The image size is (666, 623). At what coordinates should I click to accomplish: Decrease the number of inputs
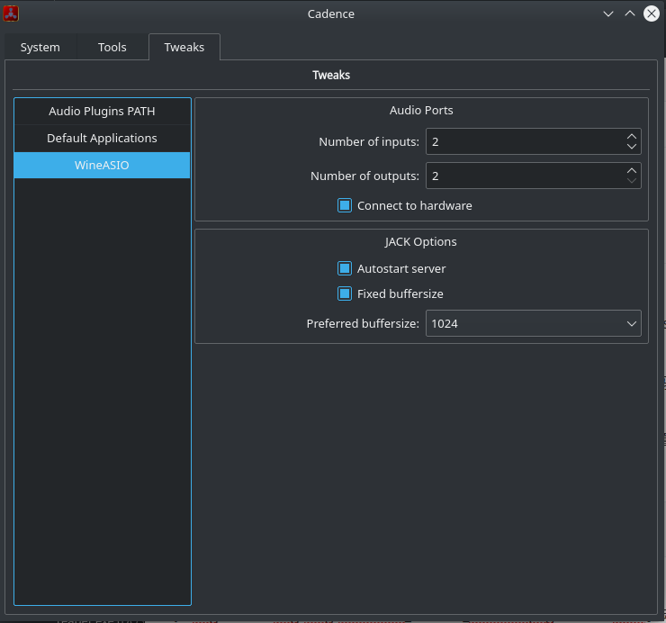[632, 147]
